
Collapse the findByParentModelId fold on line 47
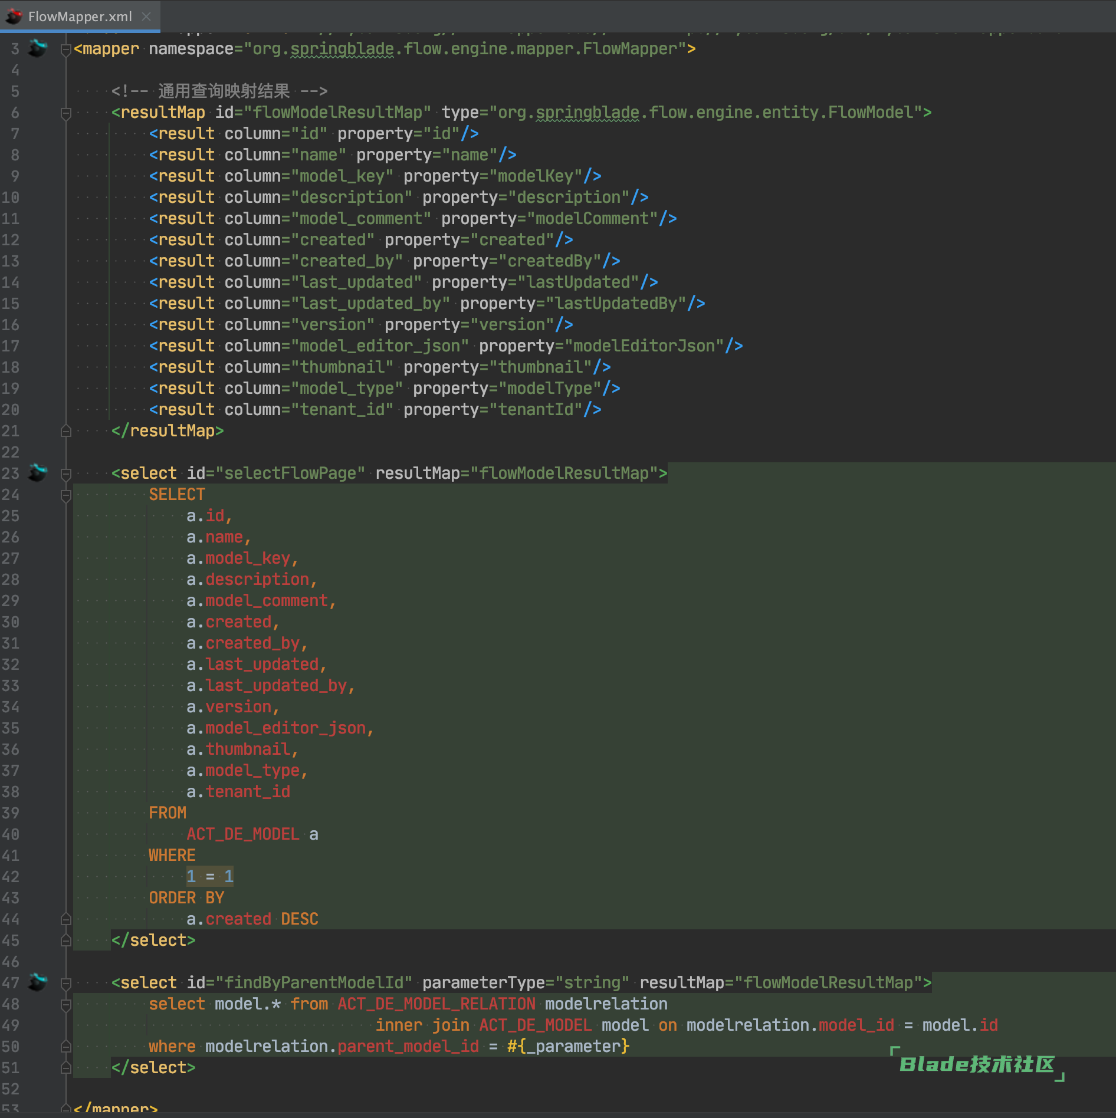point(66,984)
